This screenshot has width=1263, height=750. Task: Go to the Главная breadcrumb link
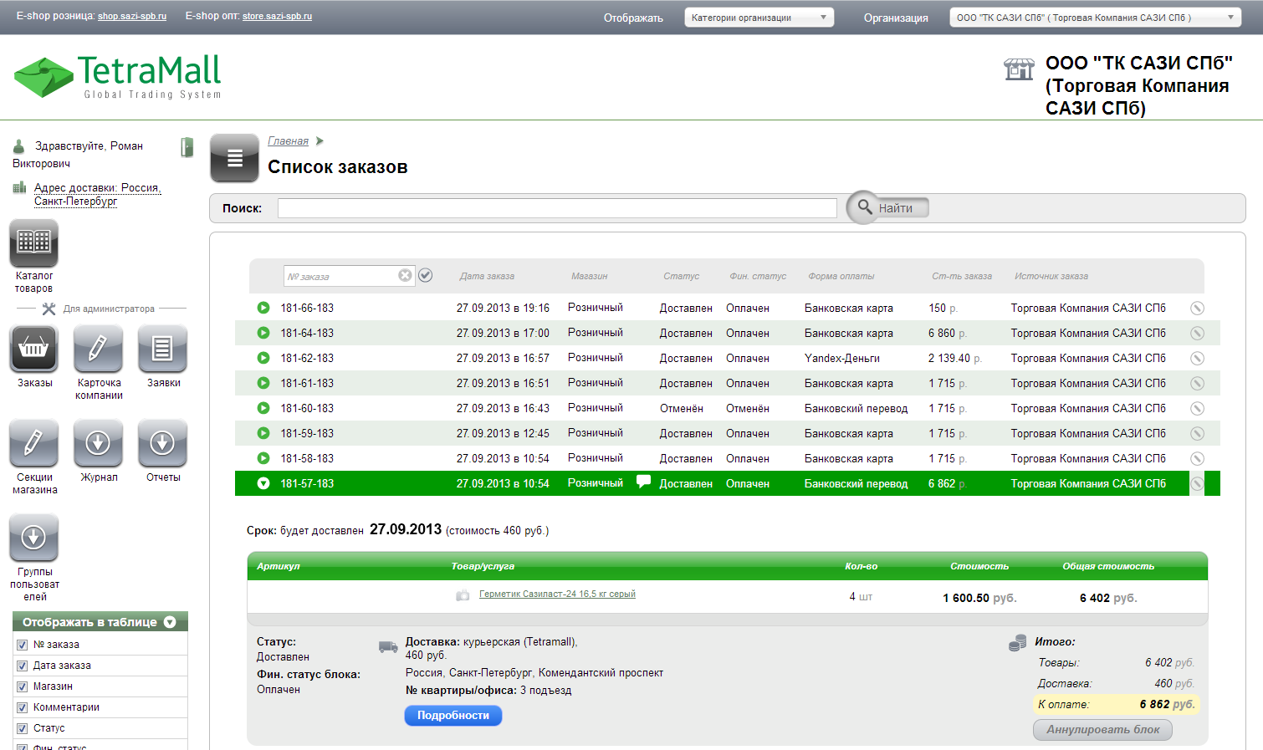click(288, 141)
